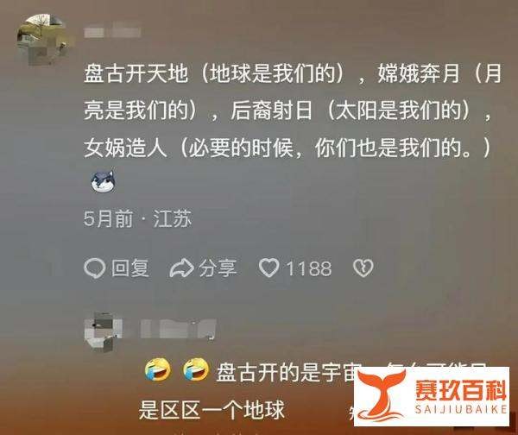Click the orange whale tail logo

click(382, 395)
